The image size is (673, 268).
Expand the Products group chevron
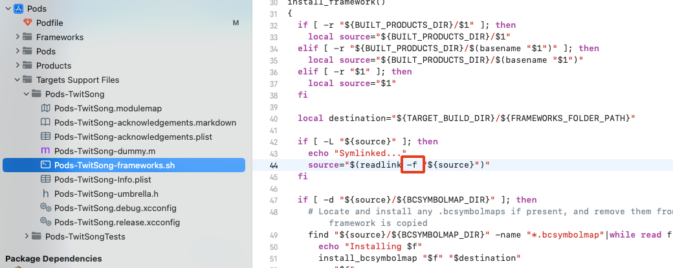[17, 65]
